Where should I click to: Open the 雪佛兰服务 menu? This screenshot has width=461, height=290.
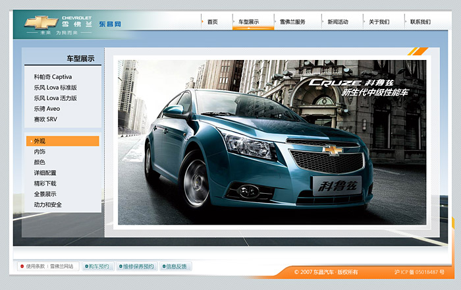click(x=292, y=22)
